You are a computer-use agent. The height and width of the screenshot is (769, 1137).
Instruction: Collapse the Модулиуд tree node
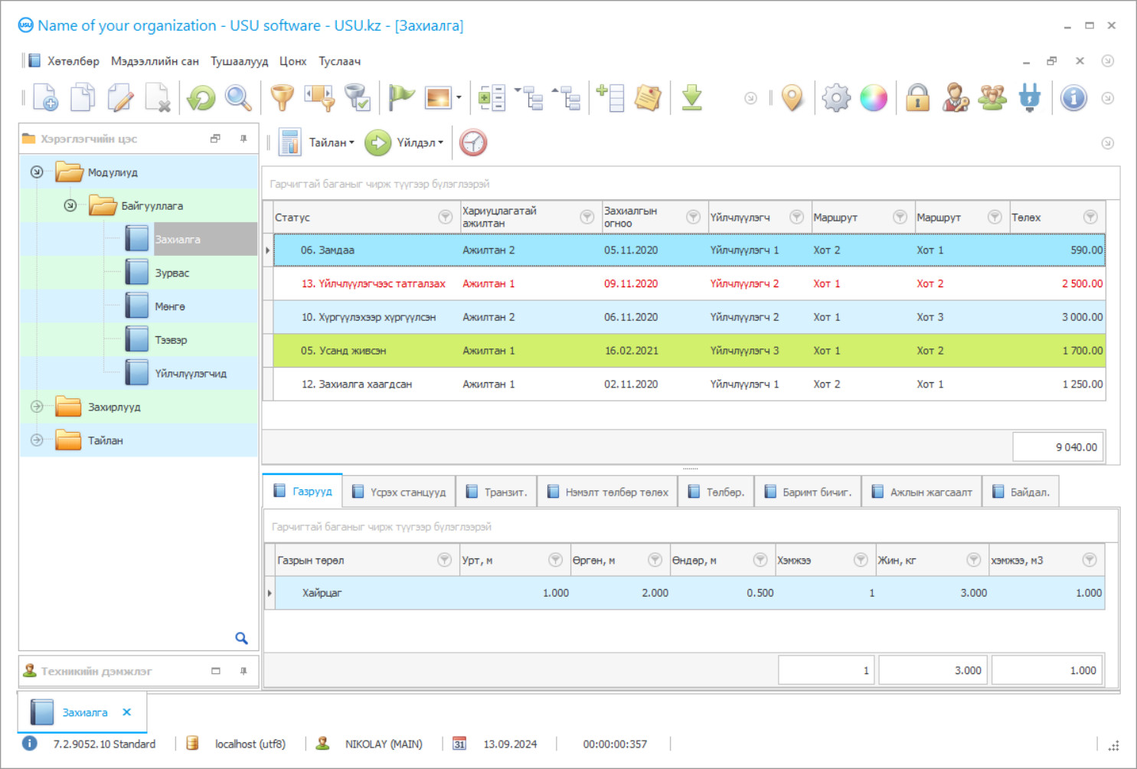coord(37,172)
